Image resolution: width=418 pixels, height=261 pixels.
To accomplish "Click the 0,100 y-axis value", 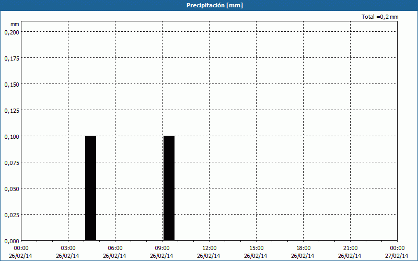I will [x=11, y=137].
